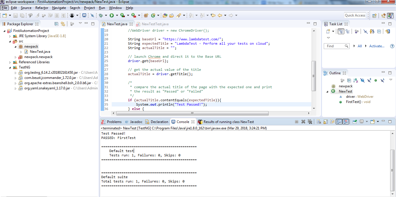Remove all terminated launches in Console
396x197 pixels.
coord(310,122)
